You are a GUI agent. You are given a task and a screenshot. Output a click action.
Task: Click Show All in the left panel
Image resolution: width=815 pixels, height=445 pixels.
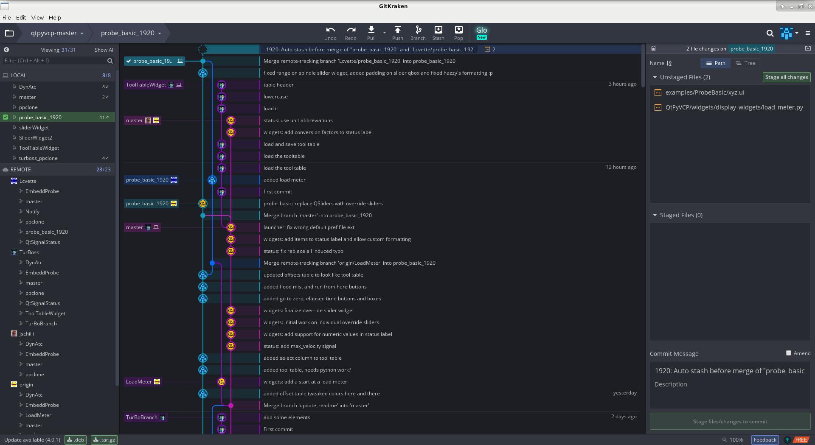click(x=104, y=50)
